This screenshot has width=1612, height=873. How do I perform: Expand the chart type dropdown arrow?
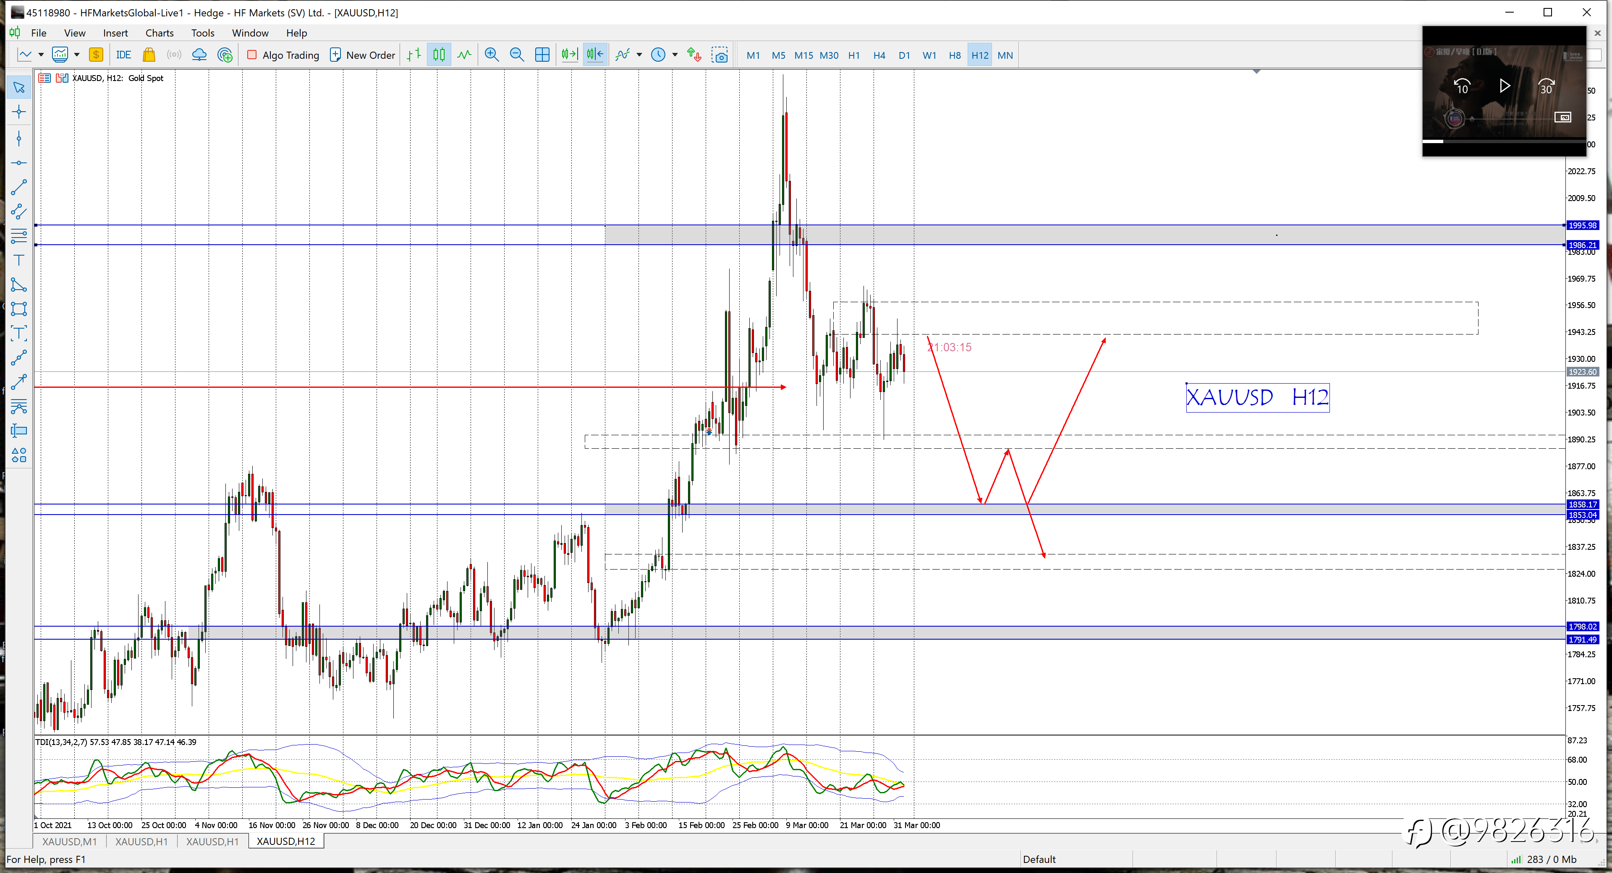click(41, 55)
